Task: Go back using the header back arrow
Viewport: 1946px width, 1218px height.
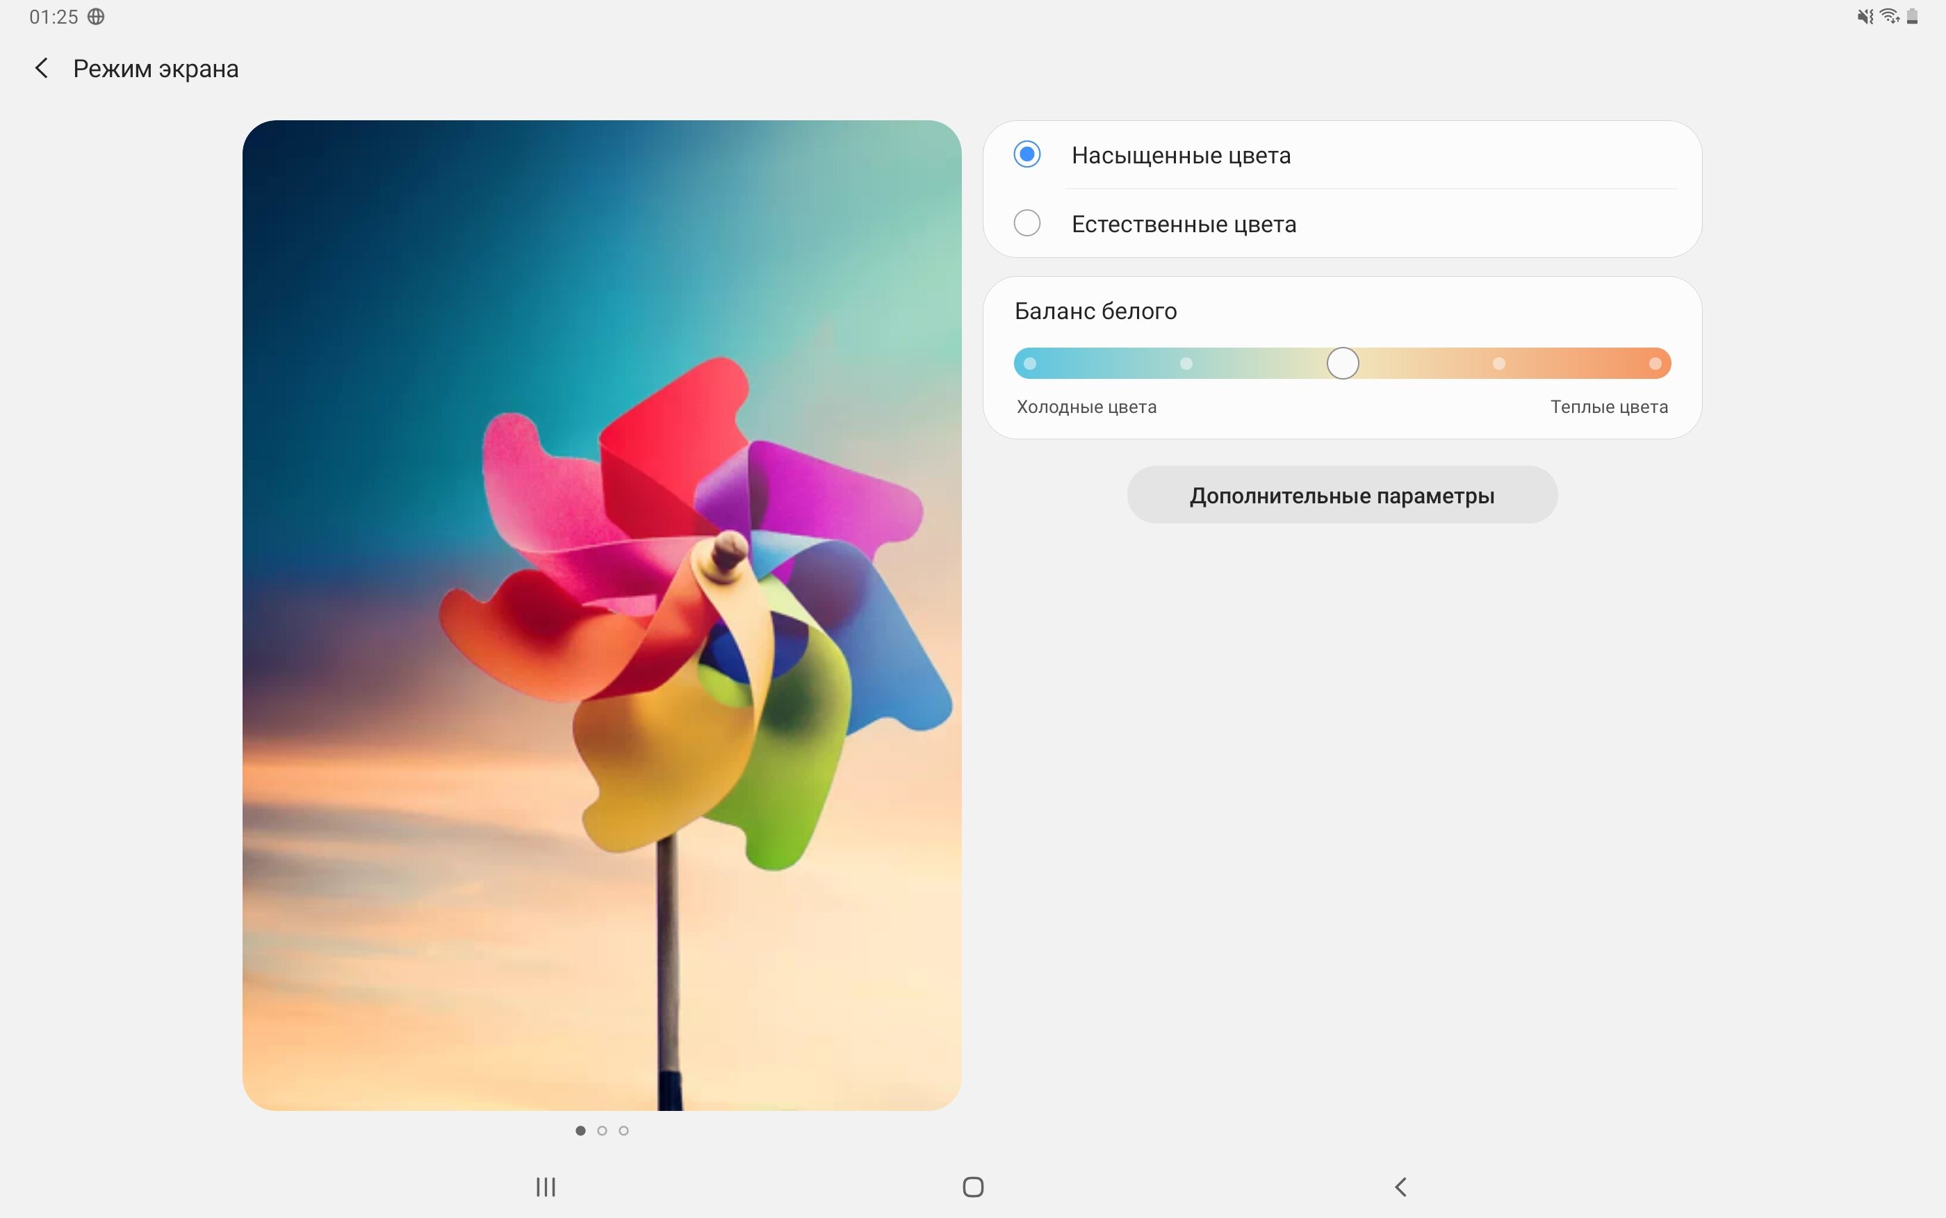Action: (x=42, y=68)
